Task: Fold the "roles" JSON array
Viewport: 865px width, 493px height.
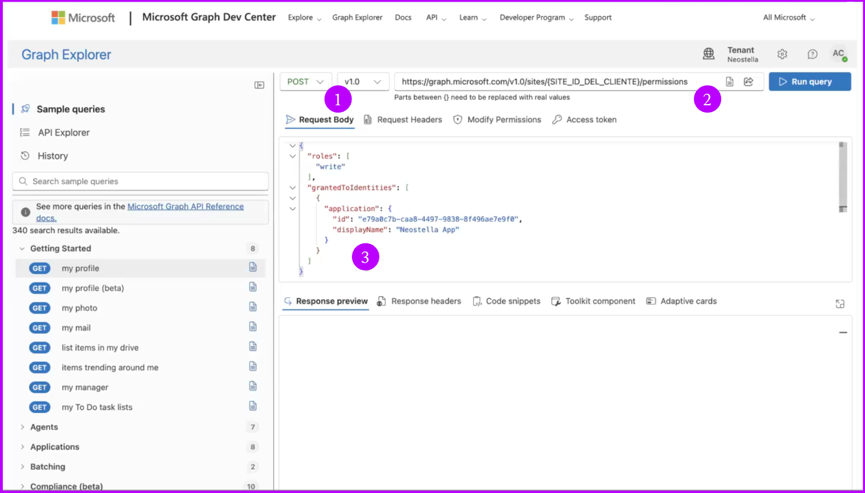Action: (292, 156)
